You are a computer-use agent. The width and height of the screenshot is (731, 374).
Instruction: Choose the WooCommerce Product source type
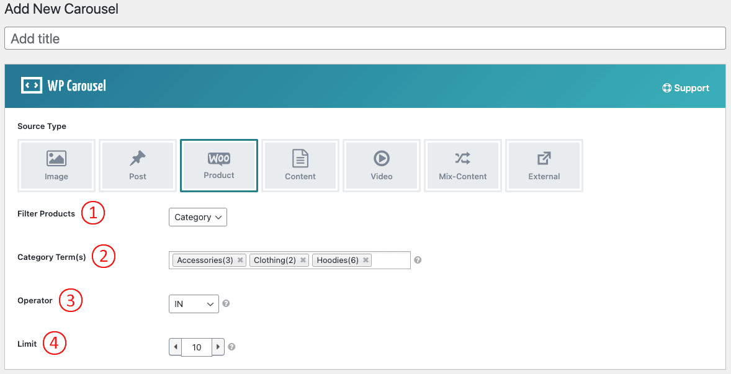click(219, 165)
